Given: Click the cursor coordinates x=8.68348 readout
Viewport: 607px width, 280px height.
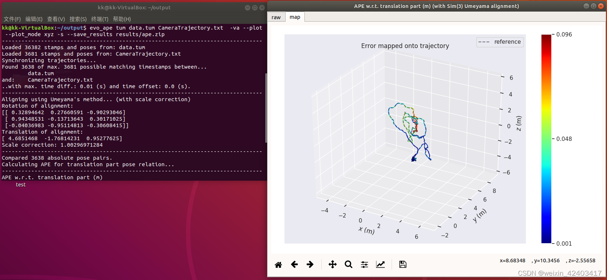Looking at the screenshot, I should coord(513,260).
